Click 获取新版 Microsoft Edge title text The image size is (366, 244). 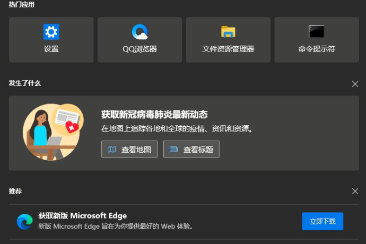(x=82, y=216)
